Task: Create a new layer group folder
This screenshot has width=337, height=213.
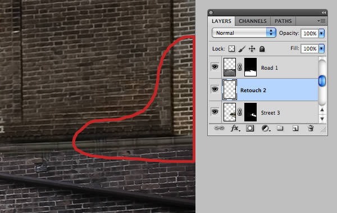Action: click(x=280, y=128)
